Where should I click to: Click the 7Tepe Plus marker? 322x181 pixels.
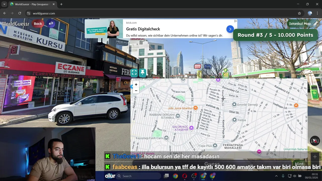pyautogui.click(x=215, y=146)
